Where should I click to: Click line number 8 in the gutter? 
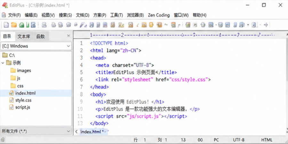point(81,94)
